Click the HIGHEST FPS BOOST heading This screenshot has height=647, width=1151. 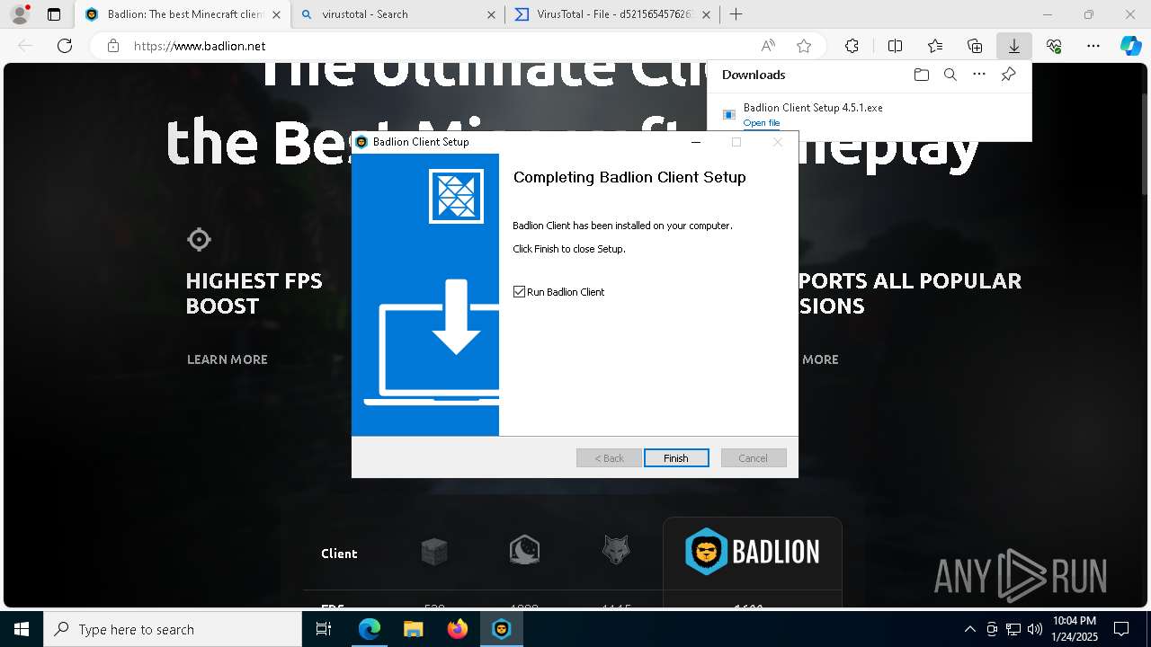[254, 293]
